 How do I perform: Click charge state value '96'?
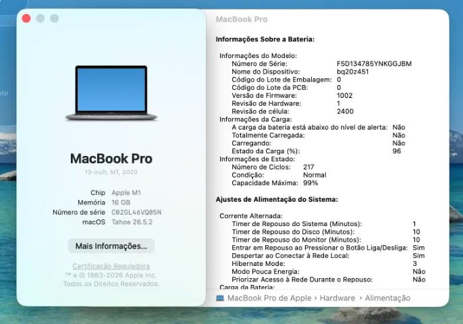click(x=397, y=151)
